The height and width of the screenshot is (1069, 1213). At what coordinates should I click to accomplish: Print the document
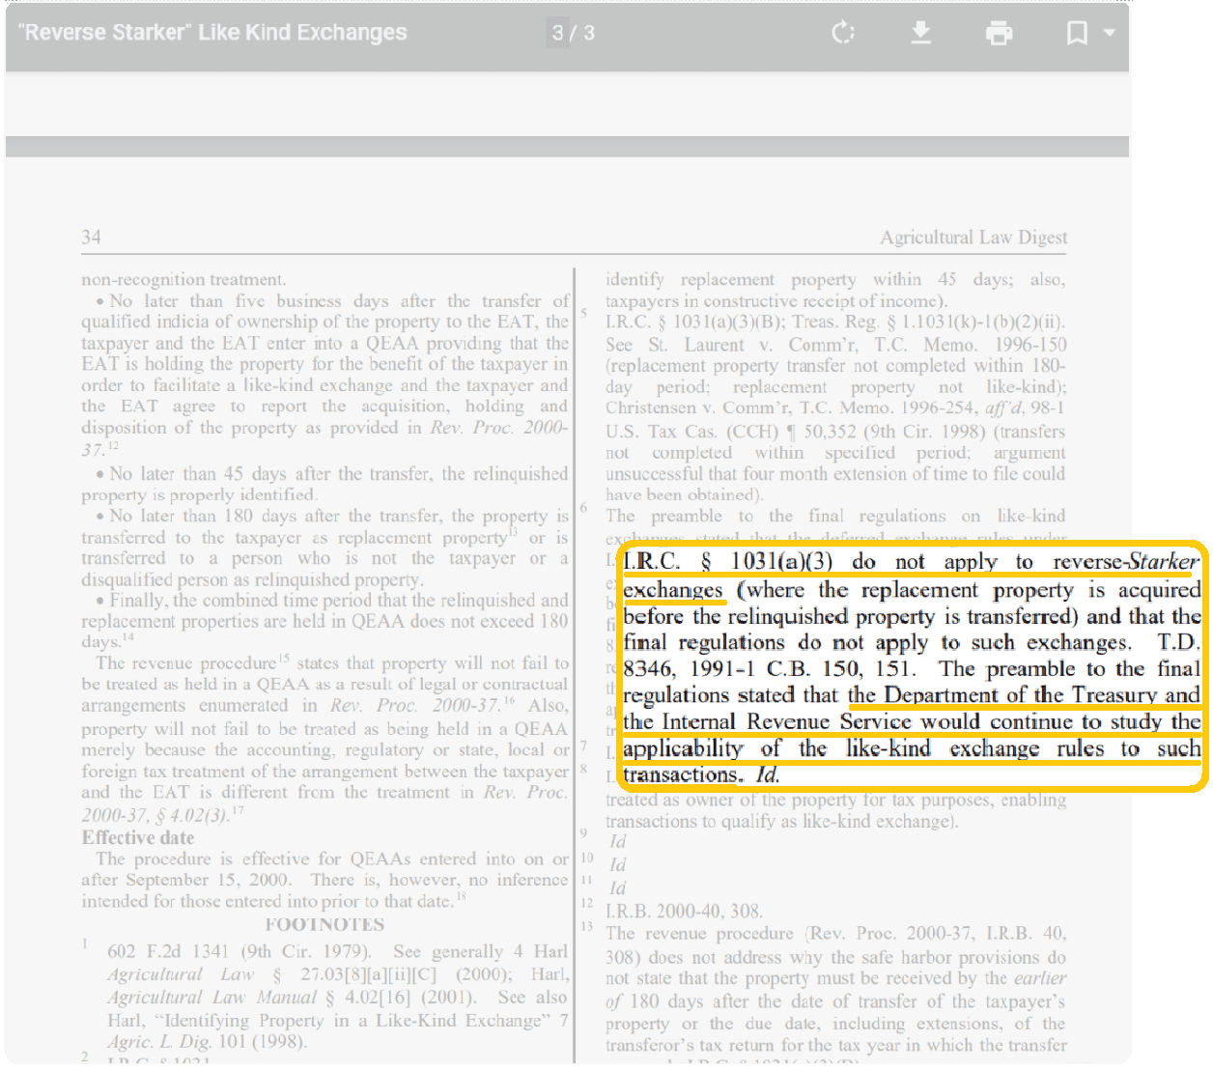coord(999,33)
